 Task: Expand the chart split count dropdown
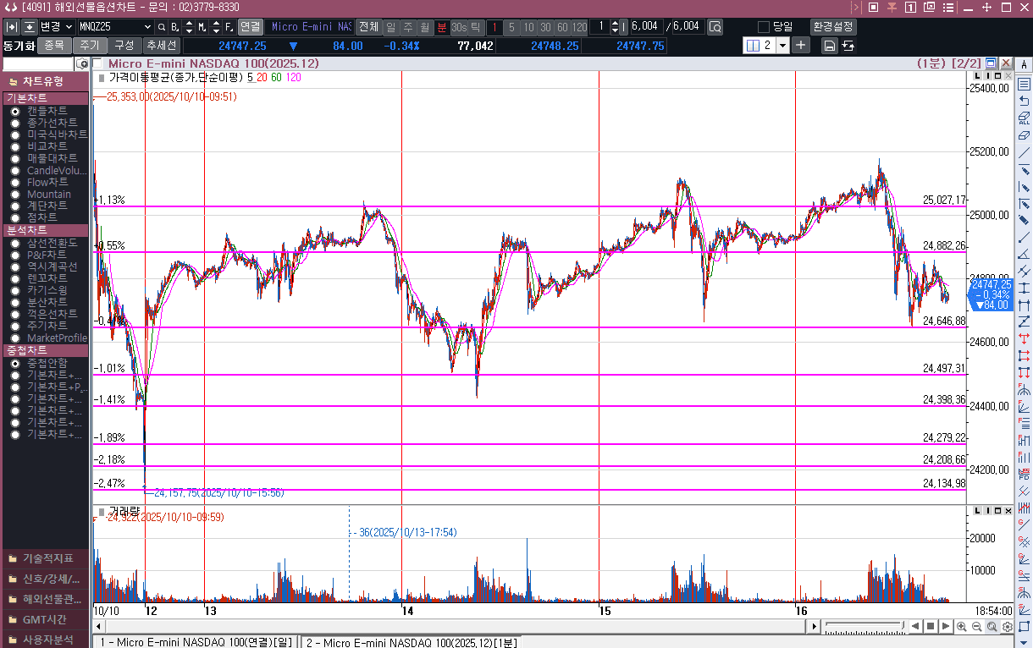(x=782, y=46)
